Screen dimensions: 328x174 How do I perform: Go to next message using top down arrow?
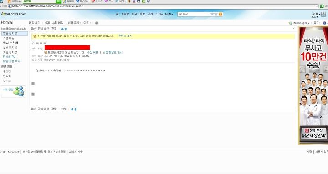pos(62,29)
